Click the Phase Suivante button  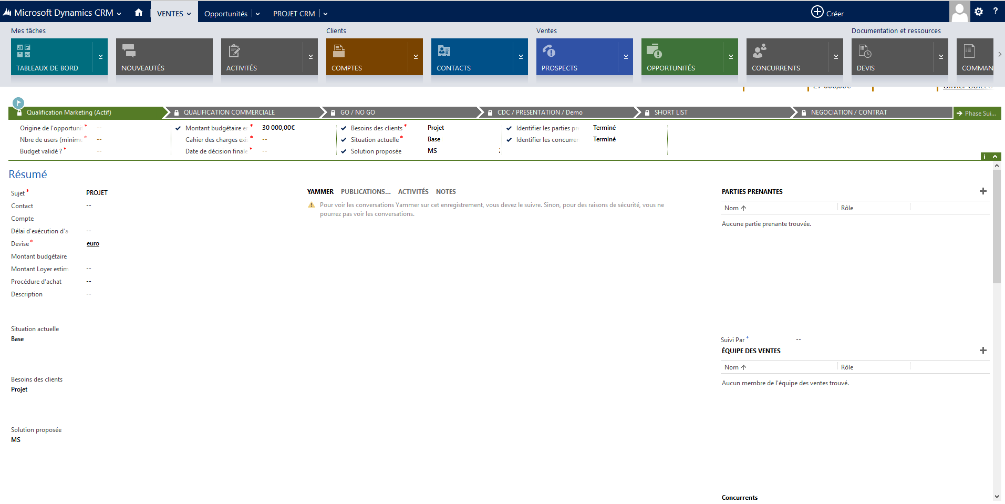point(977,113)
